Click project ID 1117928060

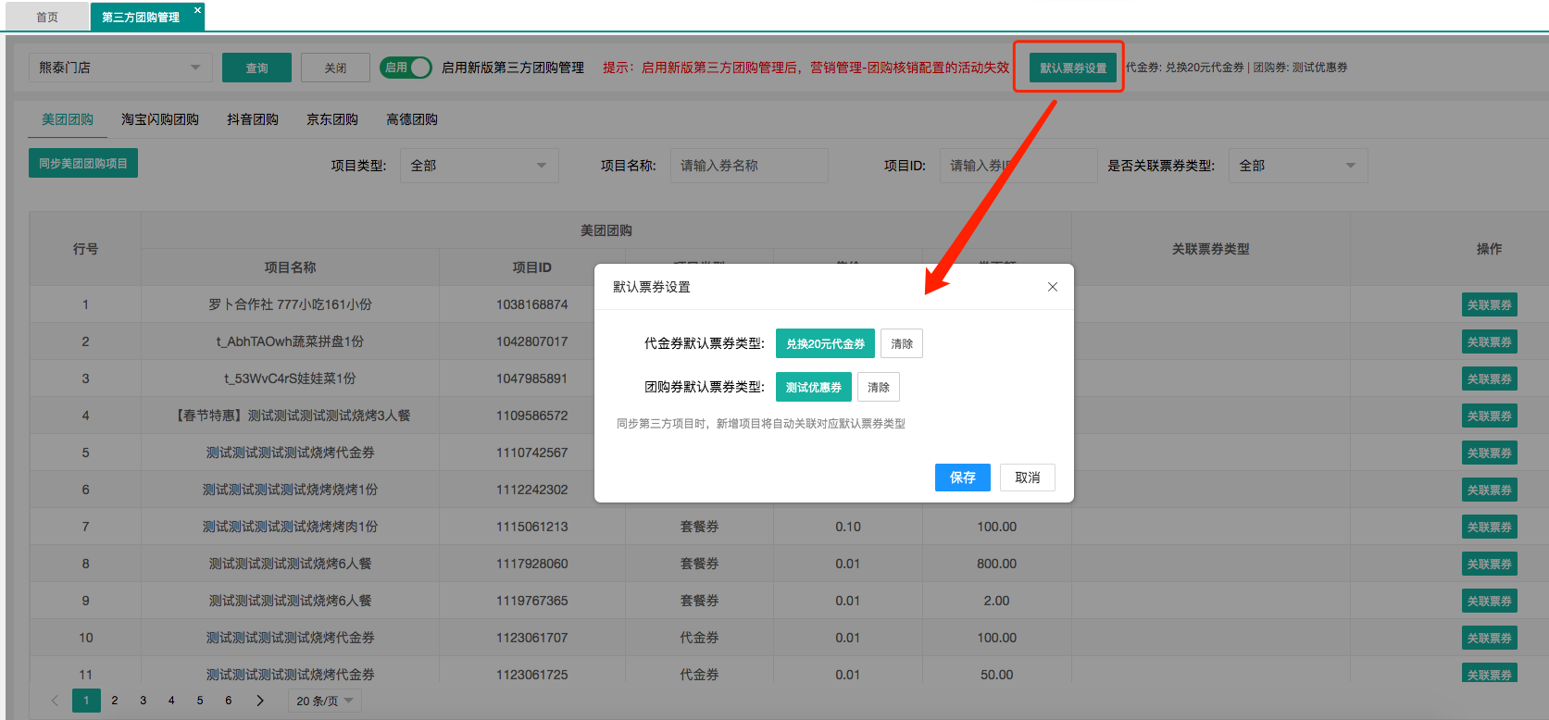[x=532, y=564]
